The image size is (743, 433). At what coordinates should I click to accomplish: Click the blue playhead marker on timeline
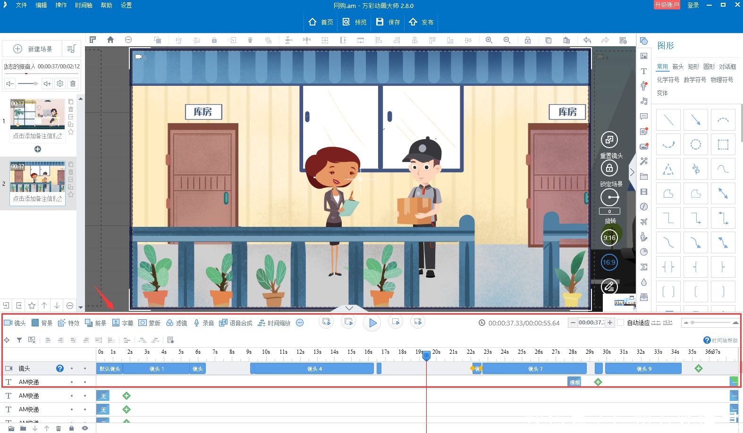point(426,355)
